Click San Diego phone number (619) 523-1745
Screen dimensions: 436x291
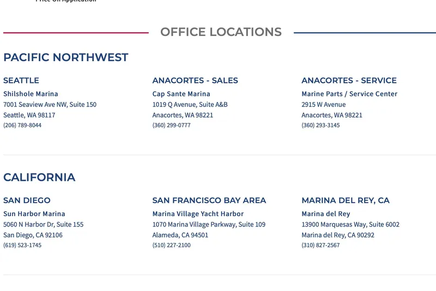(22, 245)
